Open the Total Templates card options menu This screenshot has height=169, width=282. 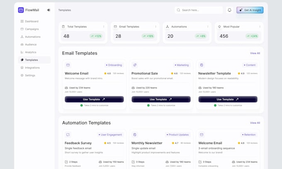click(104, 26)
